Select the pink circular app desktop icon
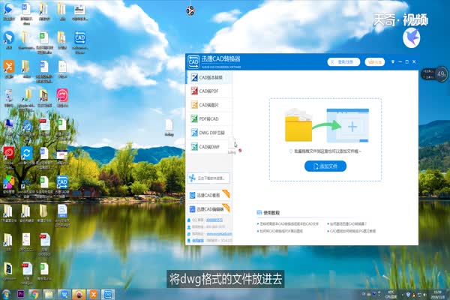The width and height of the screenshot is (450, 300). click(x=62, y=97)
